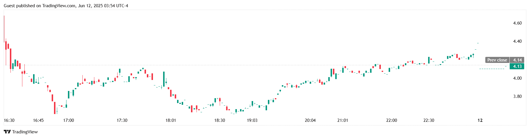
Task: Select the 20:04 time axis label
Action: pos(310,120)
